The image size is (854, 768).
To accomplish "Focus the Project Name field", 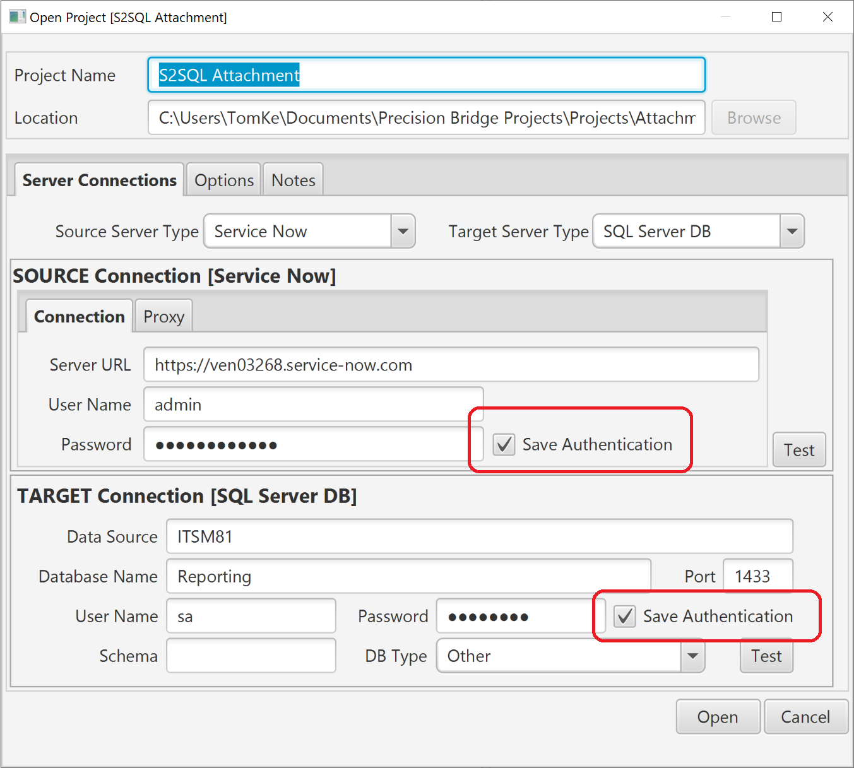I will coord(427,75).
